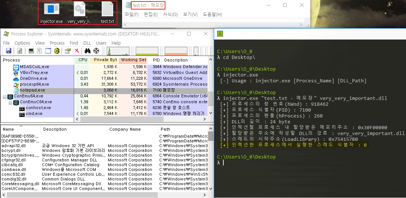The image size is (406, 198).
Task: Click the binoculars Find Handle or DLL icon
Action: tap(88, 51)
